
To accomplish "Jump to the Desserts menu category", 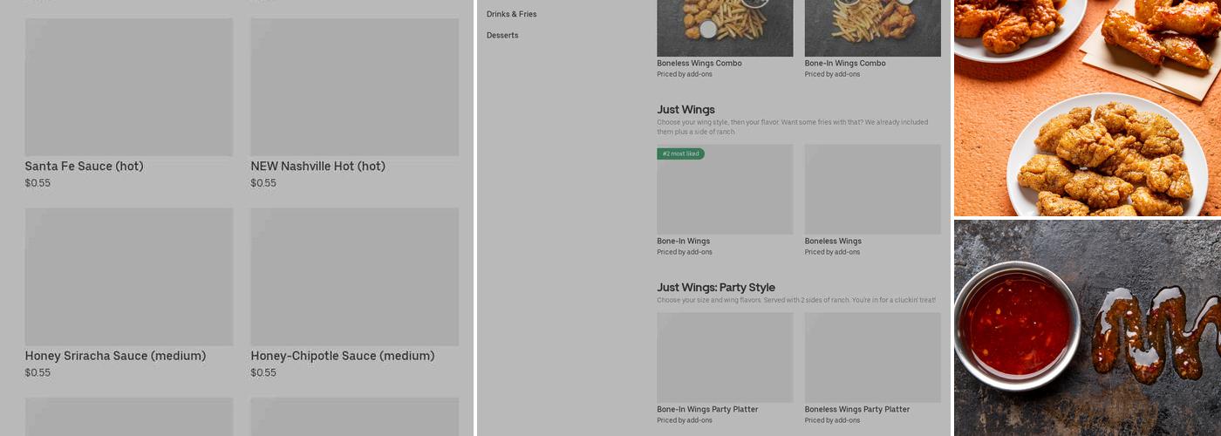I will (x=502, y=36).
